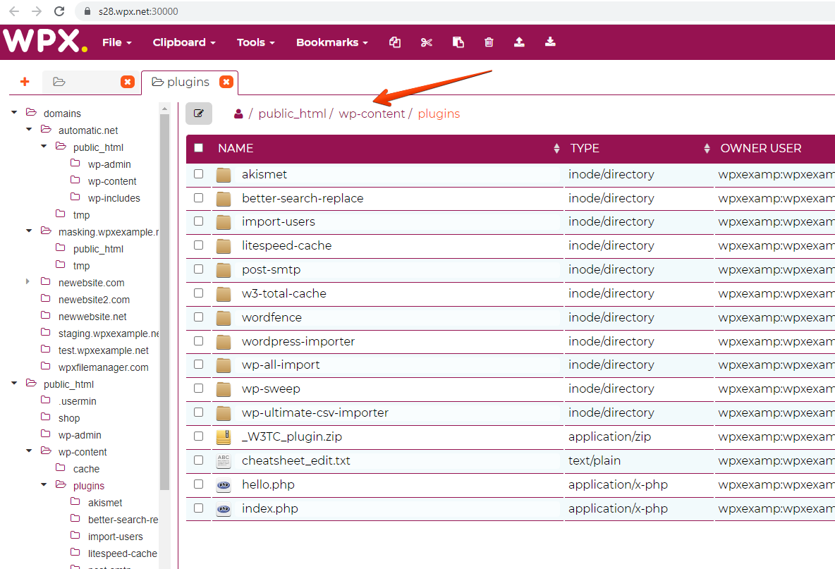Open the wp-ultimate-csv-importer folder
Viewport: 835px width, 569px height.
click(315, 413)
